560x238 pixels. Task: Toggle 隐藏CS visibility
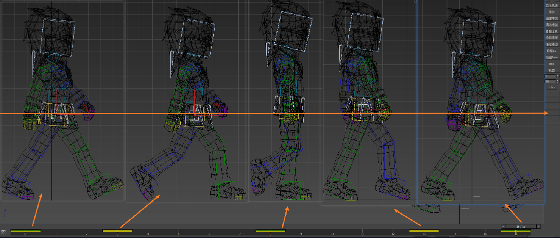(551, 51)
